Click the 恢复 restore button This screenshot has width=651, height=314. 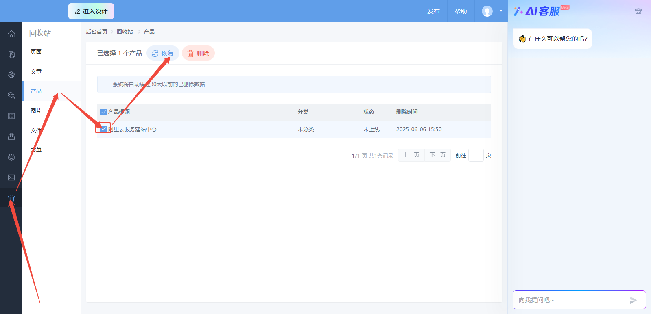pyautogui.click(x=163, y=53)
